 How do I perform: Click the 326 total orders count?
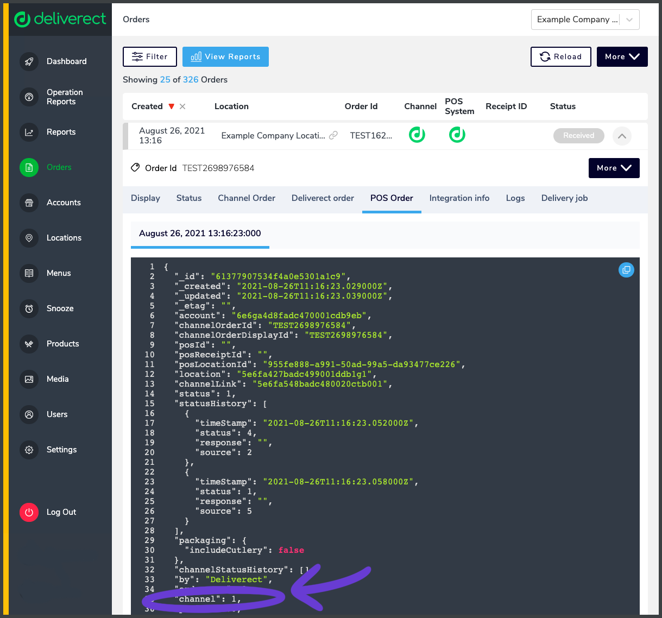[x=191, y=79]
